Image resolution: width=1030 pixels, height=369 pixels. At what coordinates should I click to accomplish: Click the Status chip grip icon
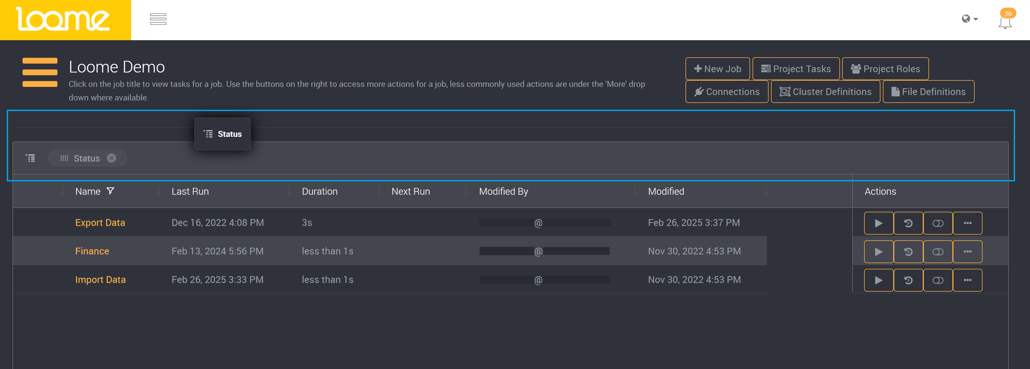pos(64,158)
